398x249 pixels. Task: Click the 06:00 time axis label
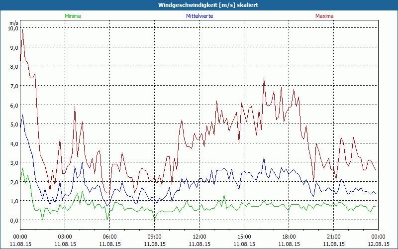click(x=109, y=237)
